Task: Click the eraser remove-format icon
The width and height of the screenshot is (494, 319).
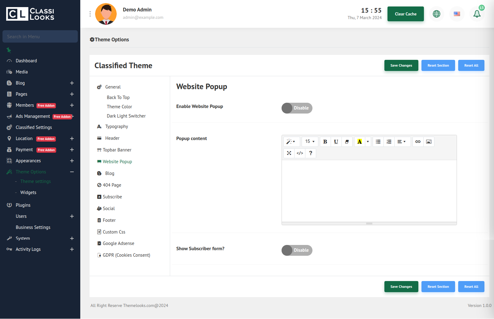Action: [347, 142]
